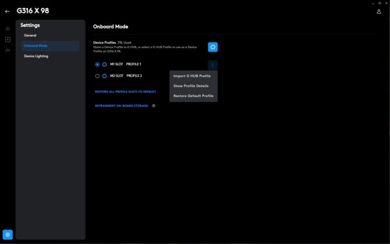Click the three-dot menu for M1 SLOT

tap(212, 65)
